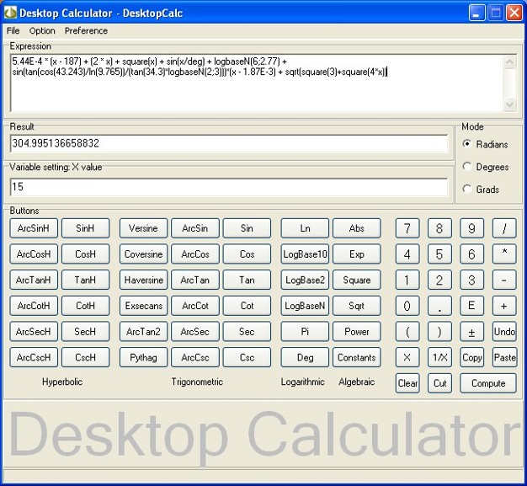This screenshot has height=486, width=527.
Task: Click the backspace X button
Action: point(407,357)
